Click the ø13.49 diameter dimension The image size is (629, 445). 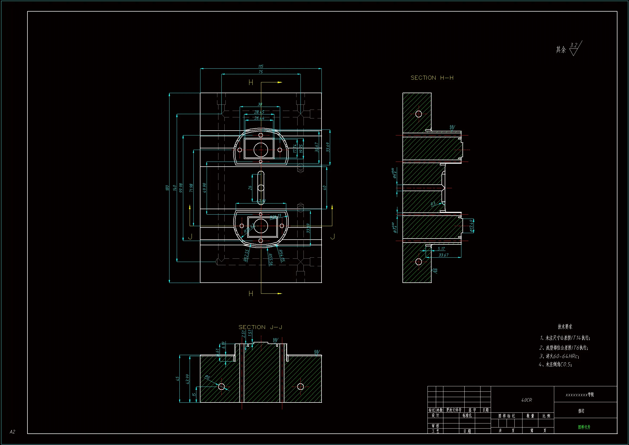[471, 226]
